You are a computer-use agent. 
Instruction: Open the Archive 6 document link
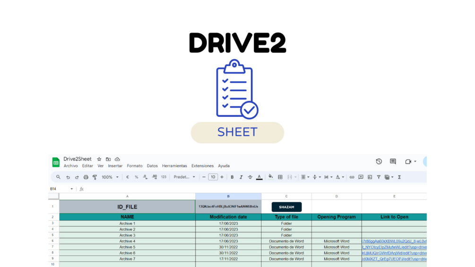[x=394, y=253]
